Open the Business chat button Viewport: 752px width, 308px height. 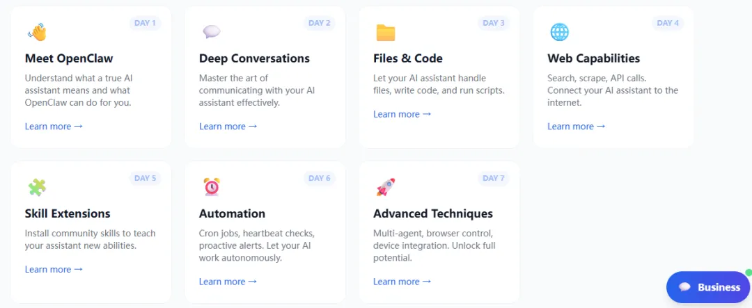tap(708, 287)
